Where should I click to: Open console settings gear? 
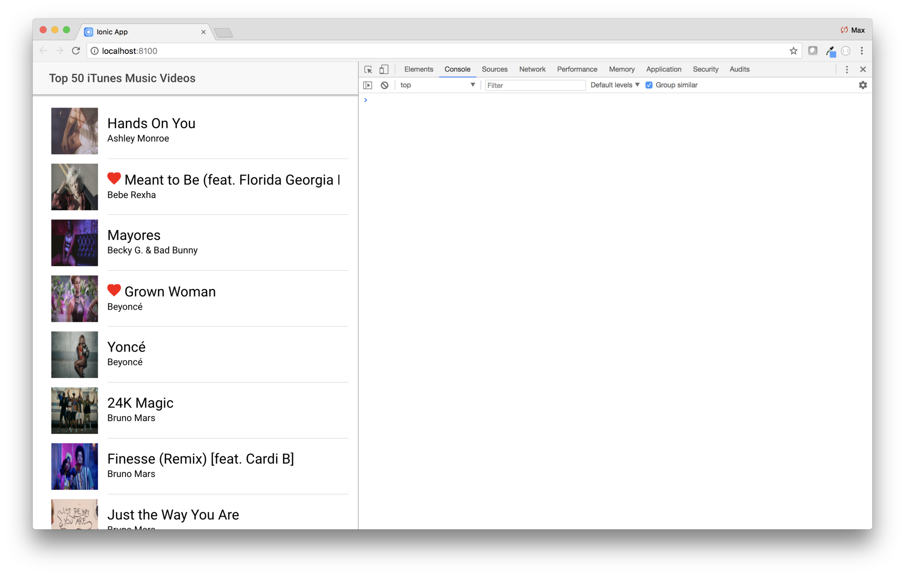coord(863,85)
